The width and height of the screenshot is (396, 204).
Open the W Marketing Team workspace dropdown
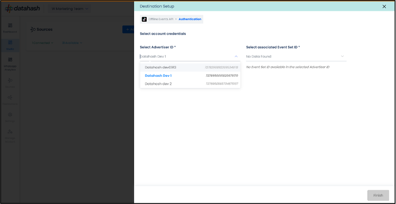point(70,9)
